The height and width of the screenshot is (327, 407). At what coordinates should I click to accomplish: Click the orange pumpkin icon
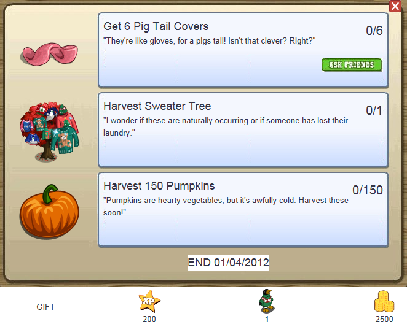point(49,211)
